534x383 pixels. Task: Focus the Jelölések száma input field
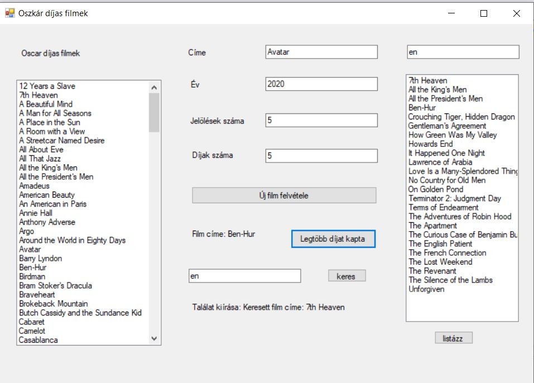click(321, 120)
